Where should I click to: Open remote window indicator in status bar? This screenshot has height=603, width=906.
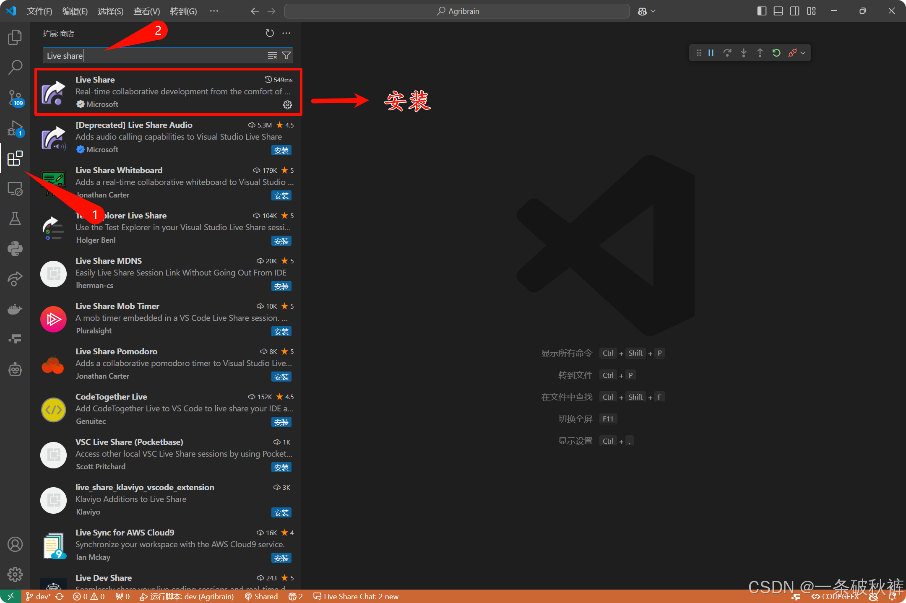point(10,596)
